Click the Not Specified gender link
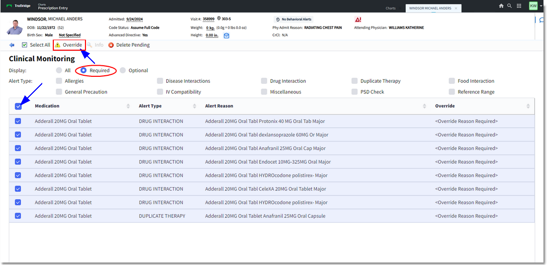 pos(70,35)
